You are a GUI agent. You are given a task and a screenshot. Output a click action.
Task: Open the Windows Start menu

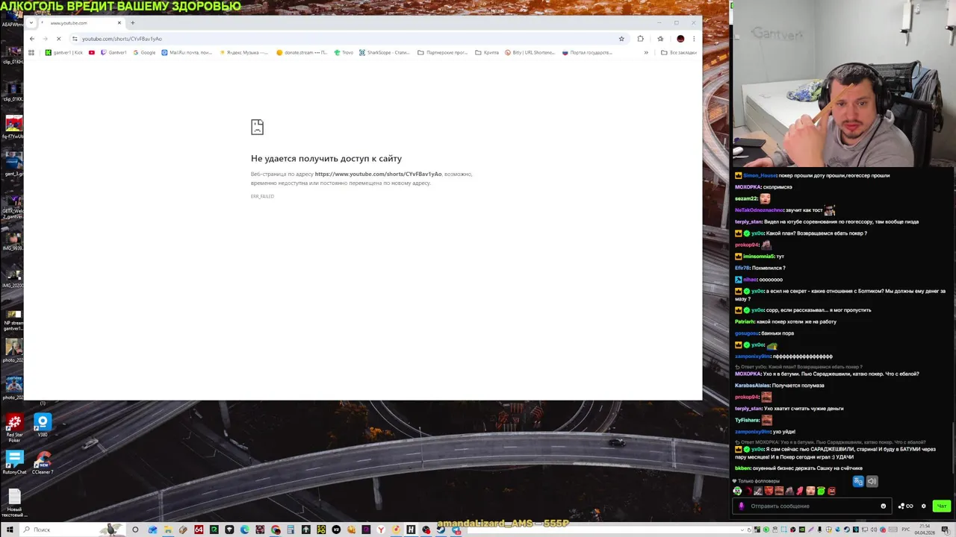[x=10, y=530]
